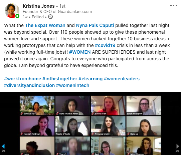
Task: Open the #workfromhome hashtag
Action: 22,79
